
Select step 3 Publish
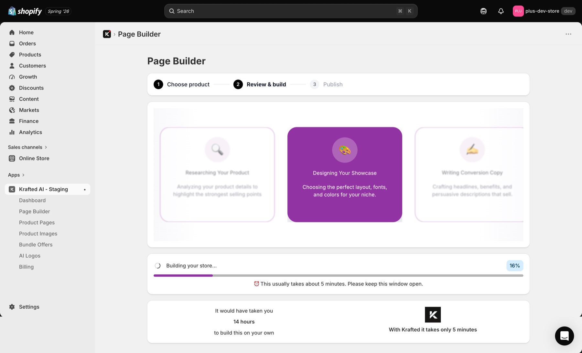point(326,84)
